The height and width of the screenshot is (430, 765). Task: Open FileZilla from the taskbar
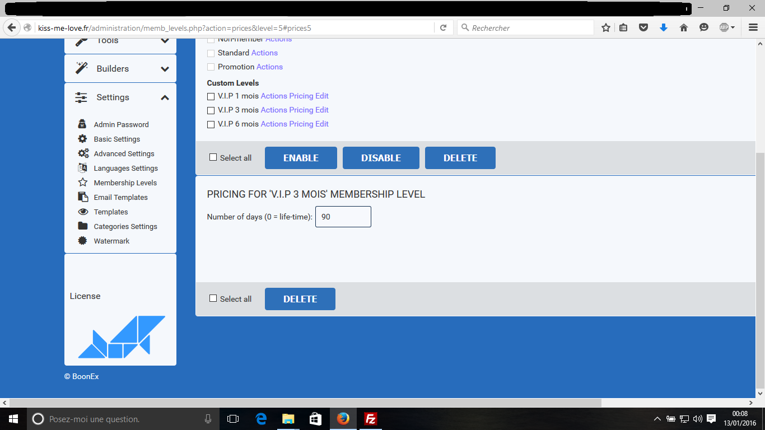[370, 419]
